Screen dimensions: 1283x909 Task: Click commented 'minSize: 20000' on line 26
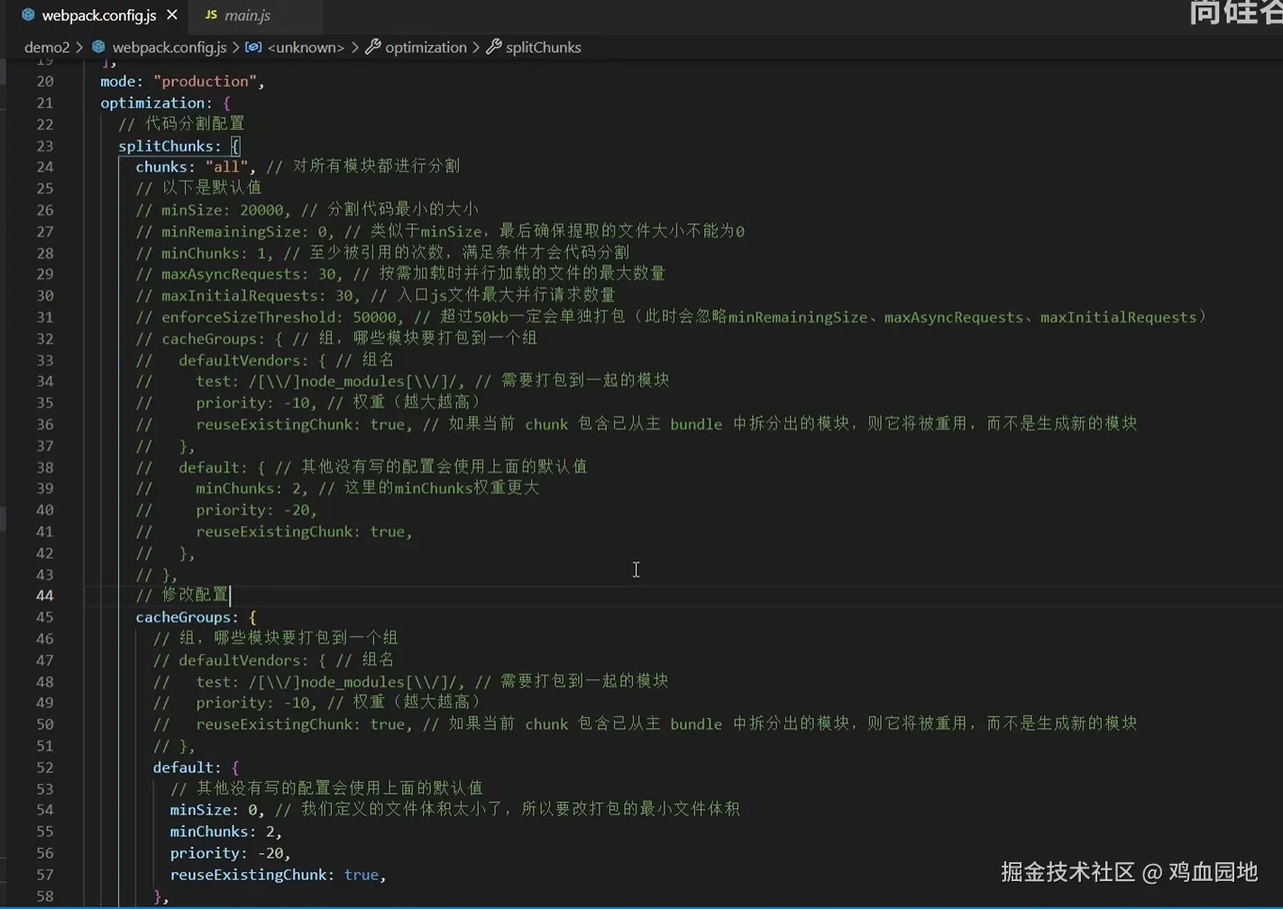[223, 210]
